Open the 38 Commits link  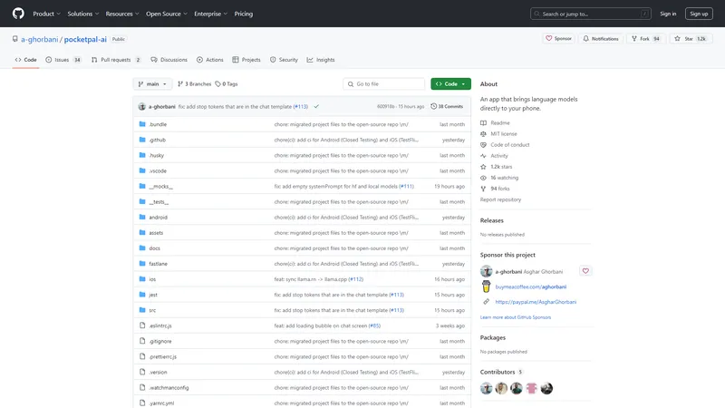pyautogui.click(x=447, y=106)
